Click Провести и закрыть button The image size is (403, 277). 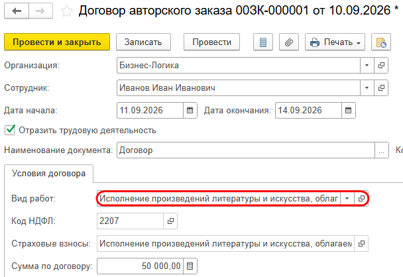(x=57, y=42)
